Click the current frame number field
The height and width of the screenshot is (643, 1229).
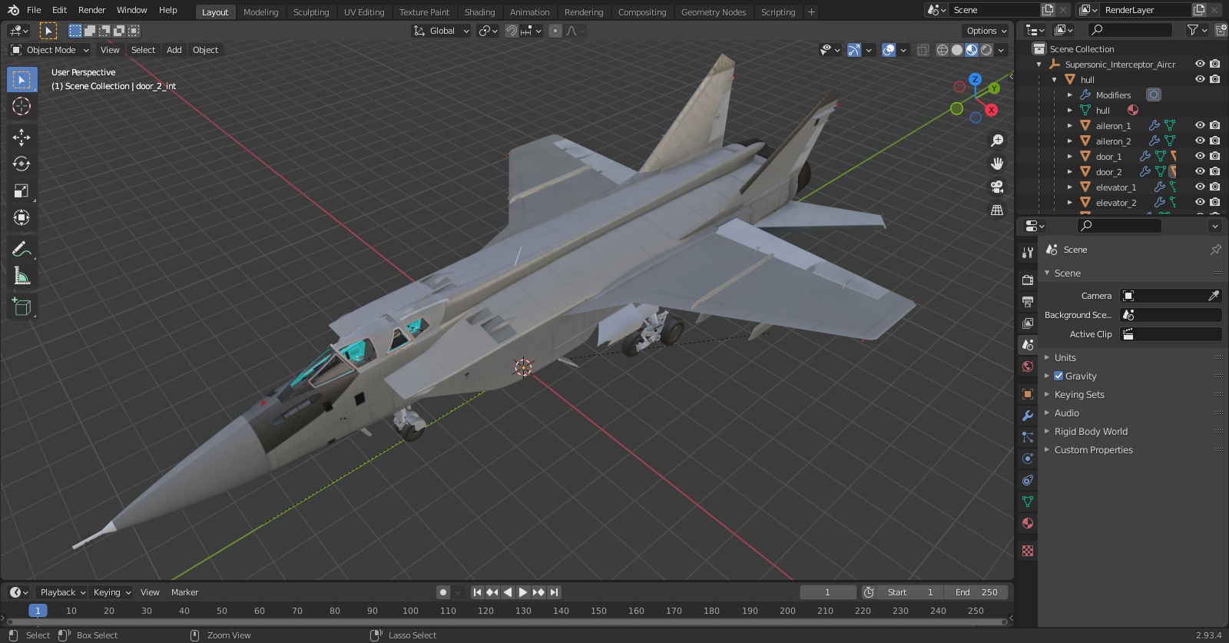click(828, 592)
